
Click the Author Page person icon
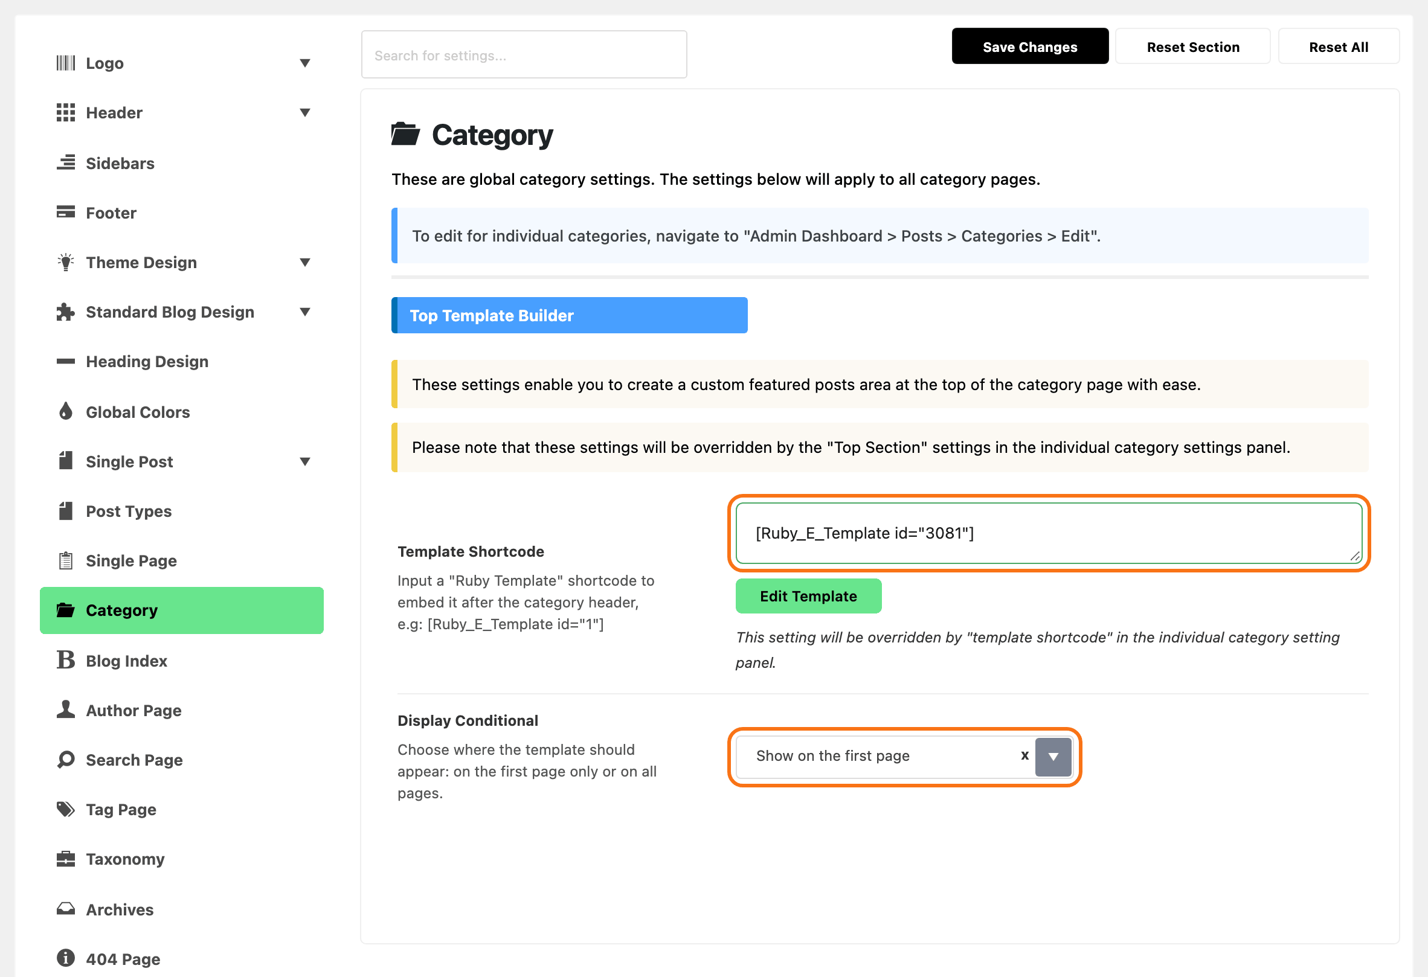point(66,710)
